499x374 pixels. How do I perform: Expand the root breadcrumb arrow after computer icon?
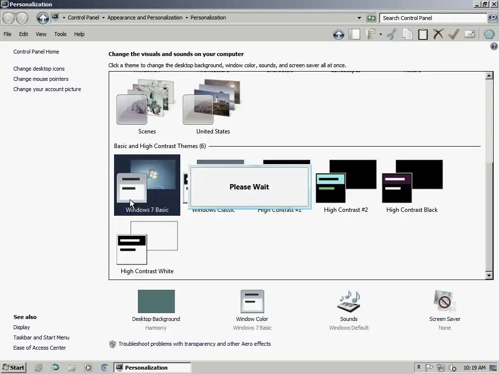pos(64,18)
